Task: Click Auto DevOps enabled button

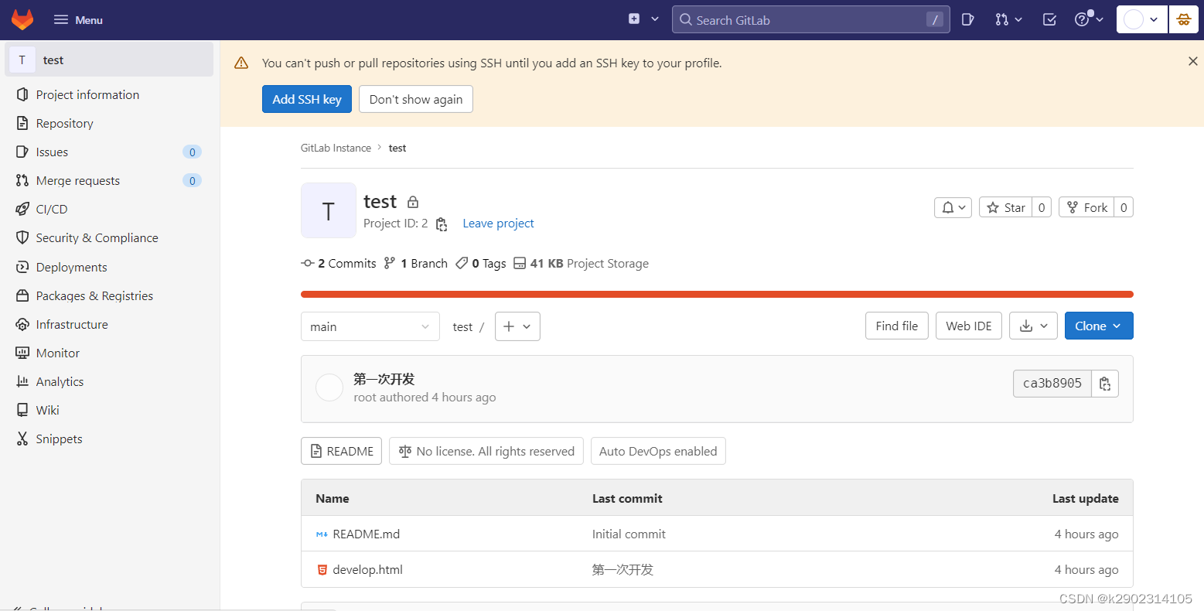Action: [x=658, y=451]
